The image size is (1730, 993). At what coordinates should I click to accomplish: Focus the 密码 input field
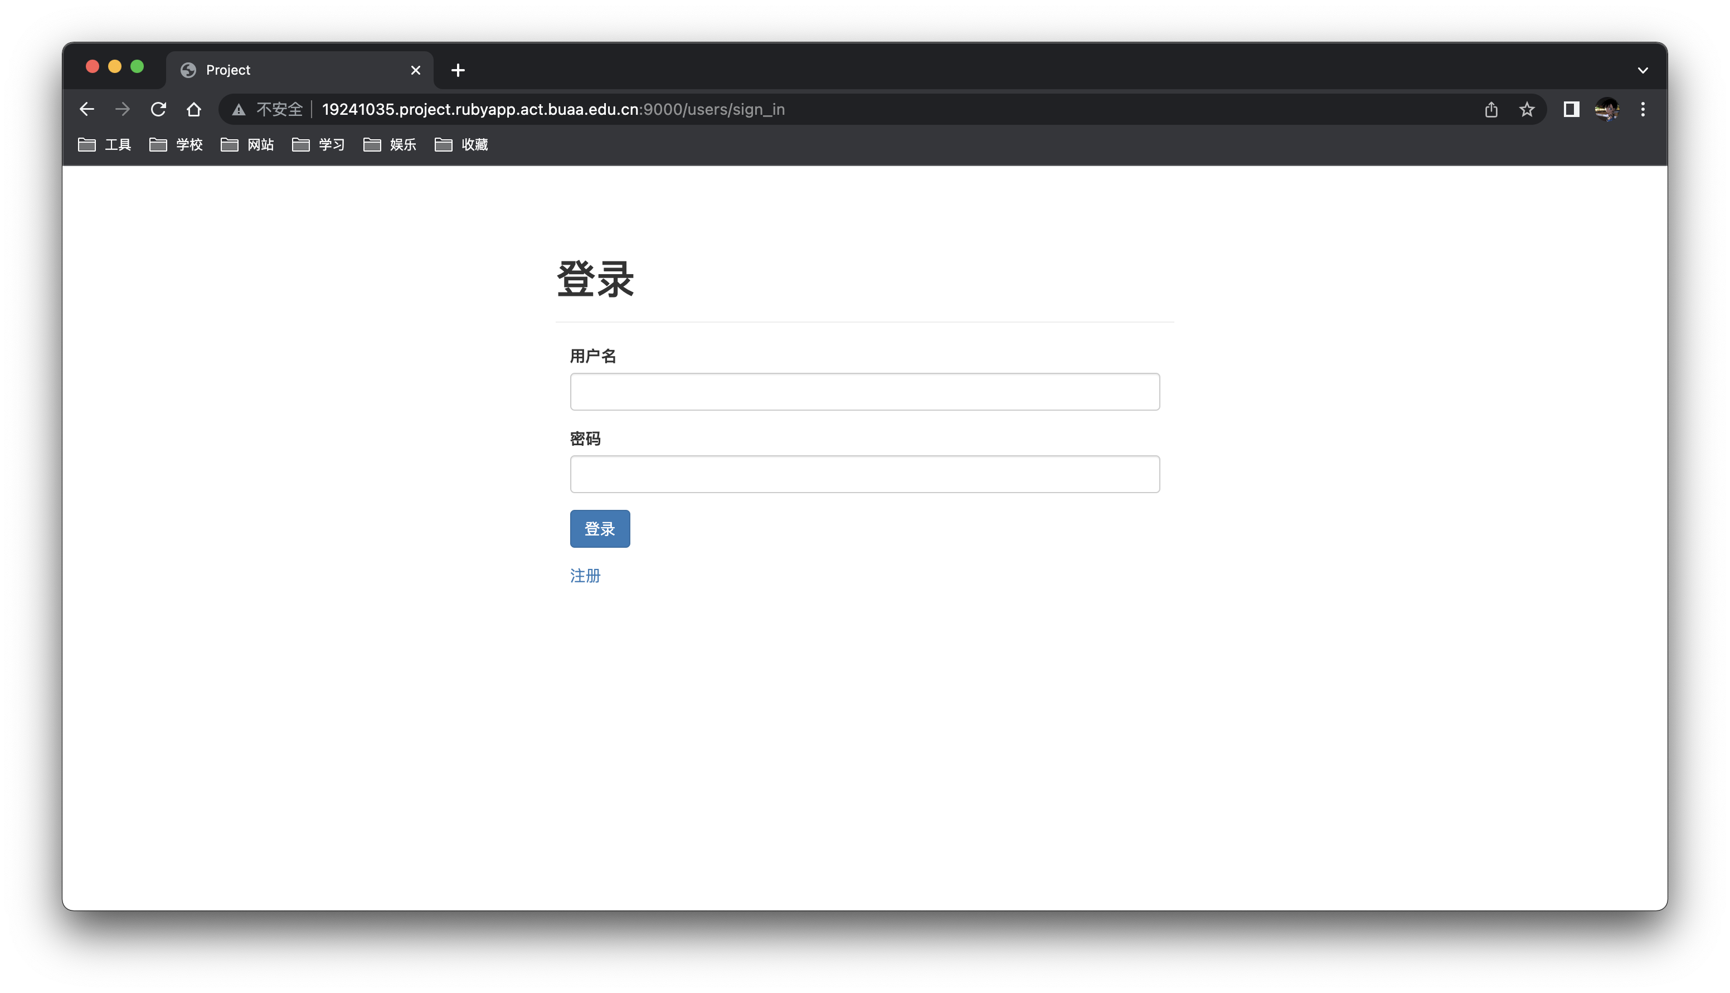tap(864, 474)
